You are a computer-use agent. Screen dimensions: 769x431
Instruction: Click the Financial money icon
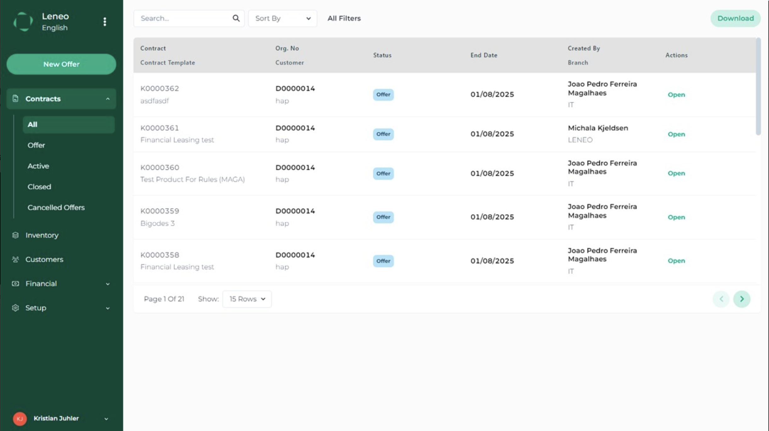click(15, 283)
